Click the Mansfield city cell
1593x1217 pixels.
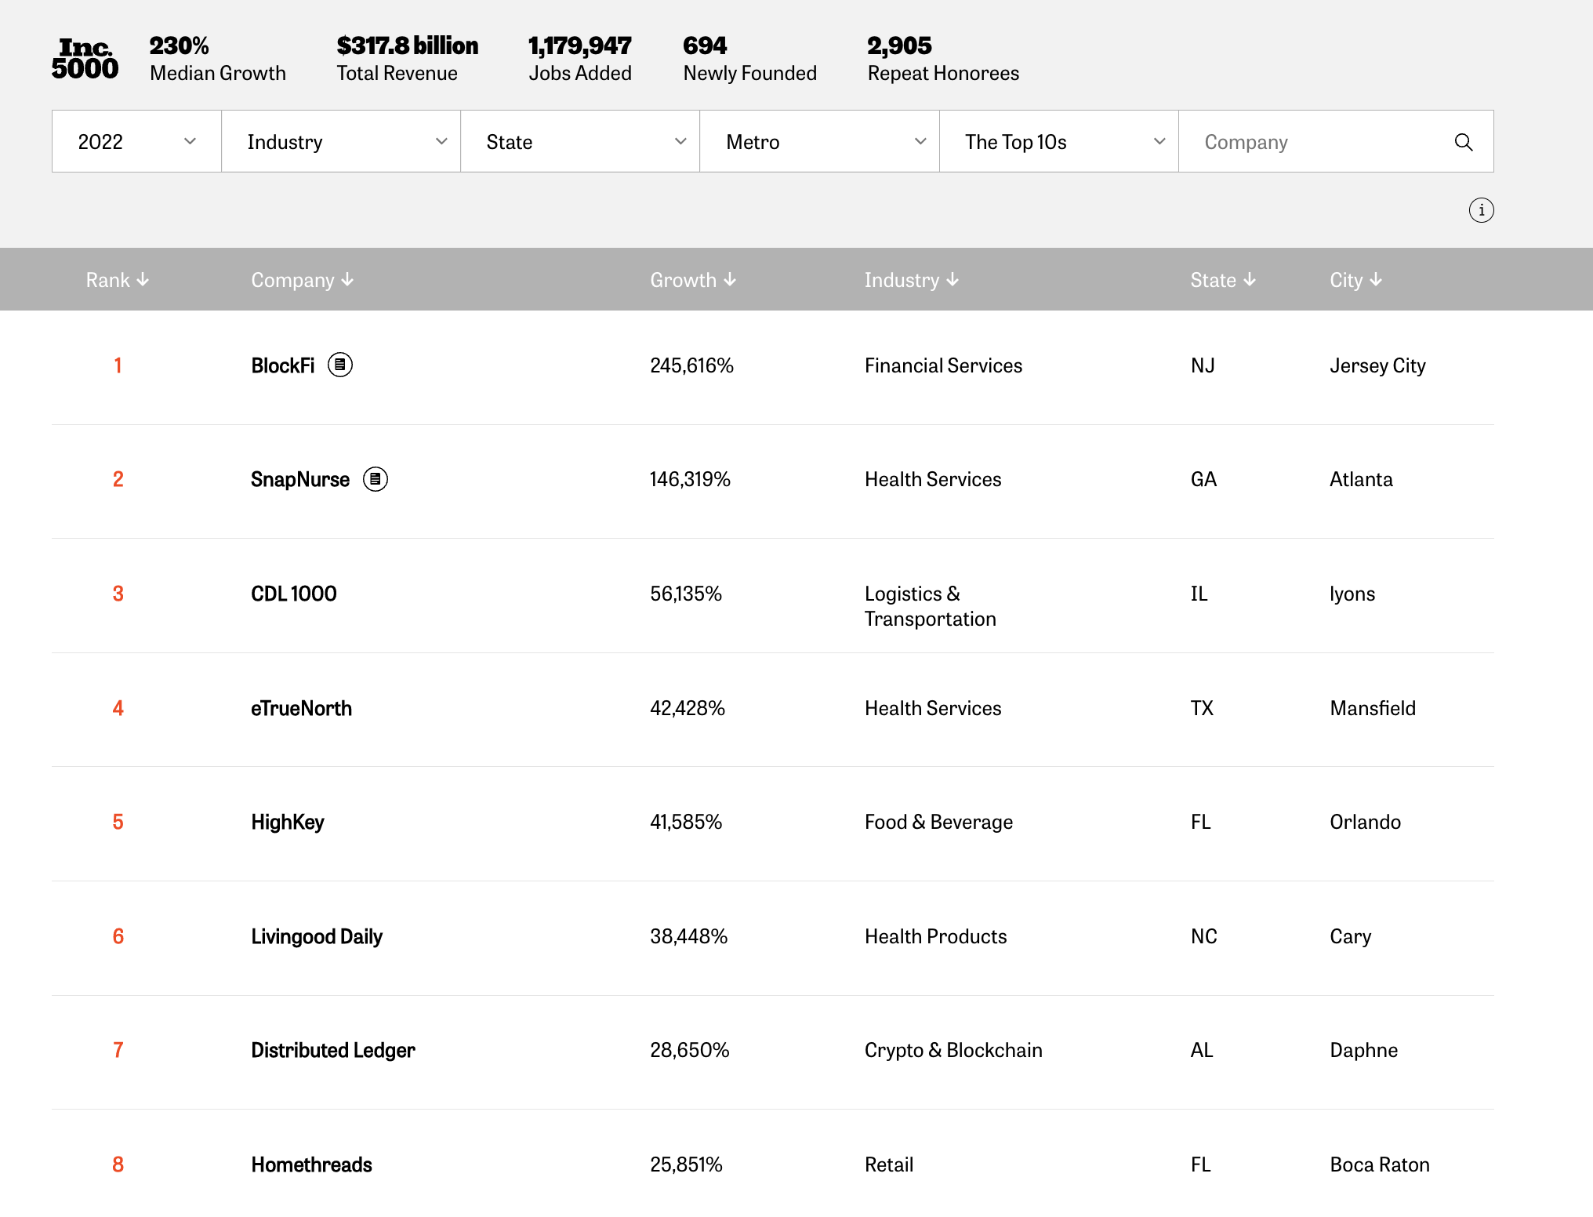1373,708
